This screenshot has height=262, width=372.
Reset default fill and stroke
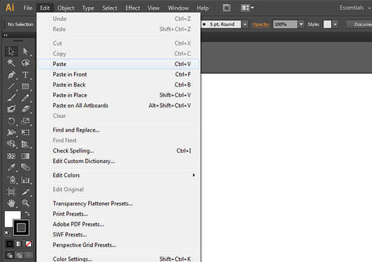(7, 234)
